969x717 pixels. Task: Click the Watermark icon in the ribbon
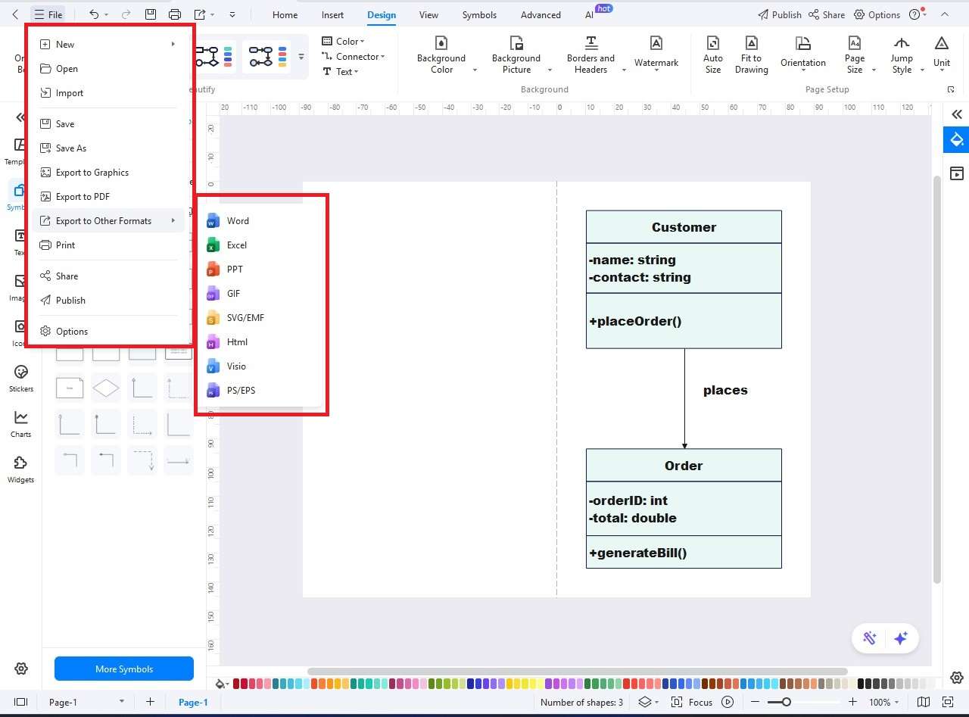(656, 44)
